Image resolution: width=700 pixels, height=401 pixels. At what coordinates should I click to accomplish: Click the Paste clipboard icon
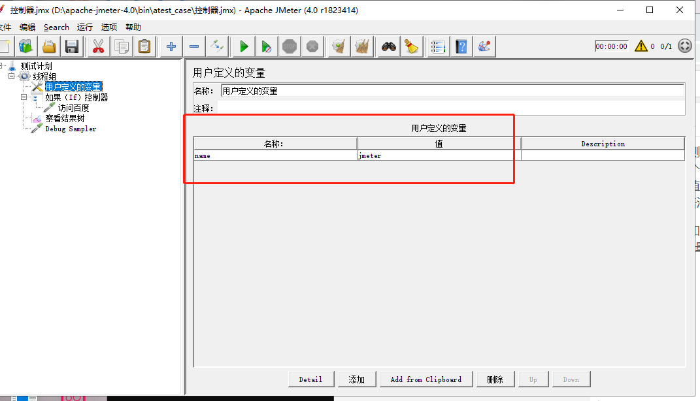click(144, 46)
